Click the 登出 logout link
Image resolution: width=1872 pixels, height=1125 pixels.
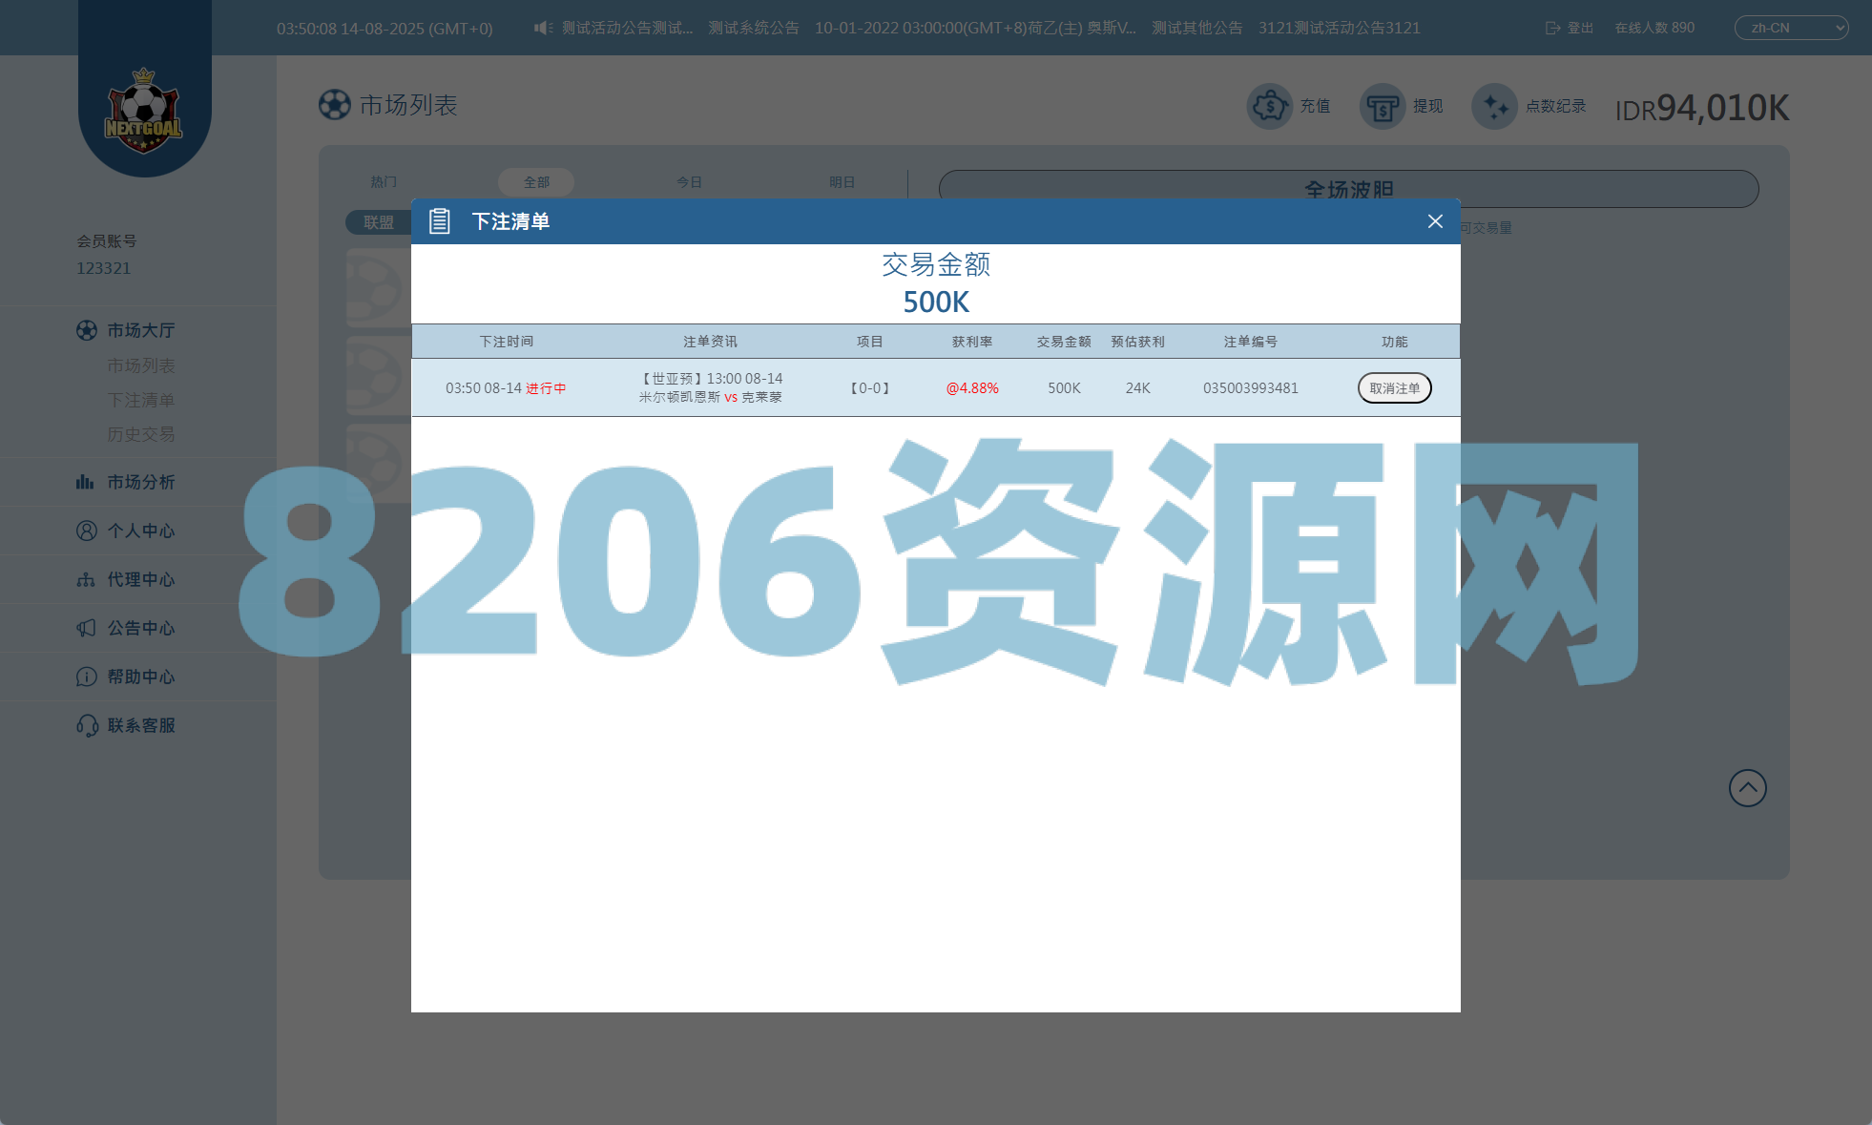pyautogui.click(x=1580, y=28)
